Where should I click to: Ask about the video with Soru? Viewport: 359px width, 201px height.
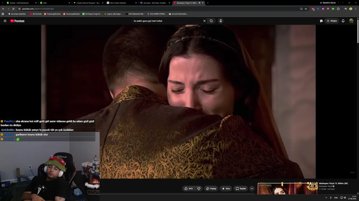(226, 189)
